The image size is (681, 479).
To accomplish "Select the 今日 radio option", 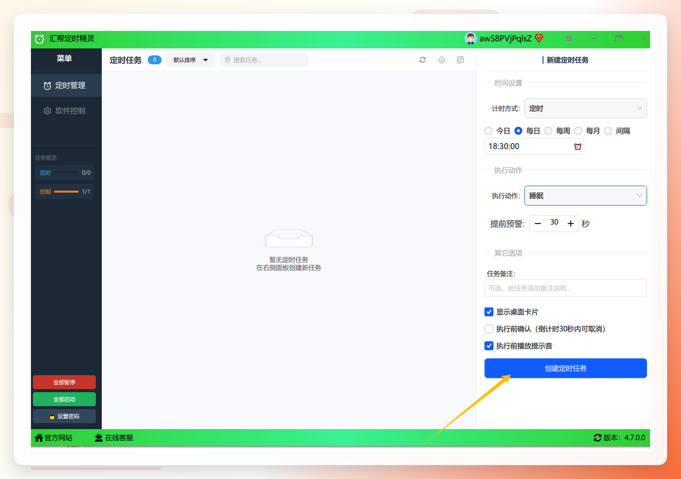I will (x=488, y=131).
